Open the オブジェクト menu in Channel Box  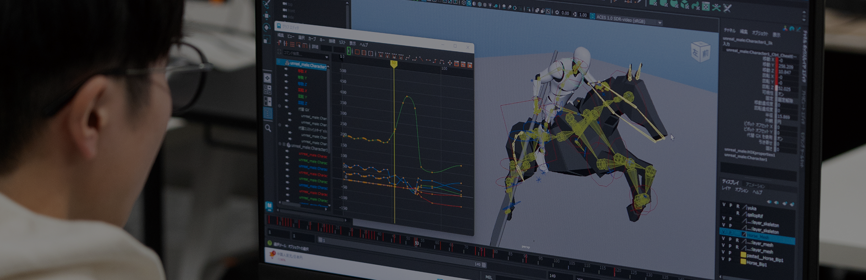point(760,34)
